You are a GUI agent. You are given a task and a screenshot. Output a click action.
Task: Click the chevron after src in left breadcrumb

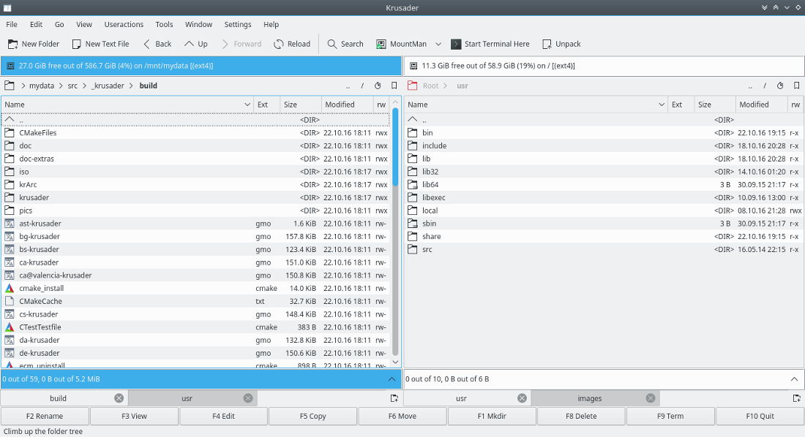[x=85, y=85]
